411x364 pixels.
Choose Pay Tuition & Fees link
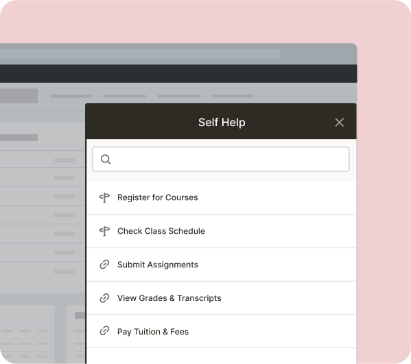pyautogui.click(x=222, y=332)
